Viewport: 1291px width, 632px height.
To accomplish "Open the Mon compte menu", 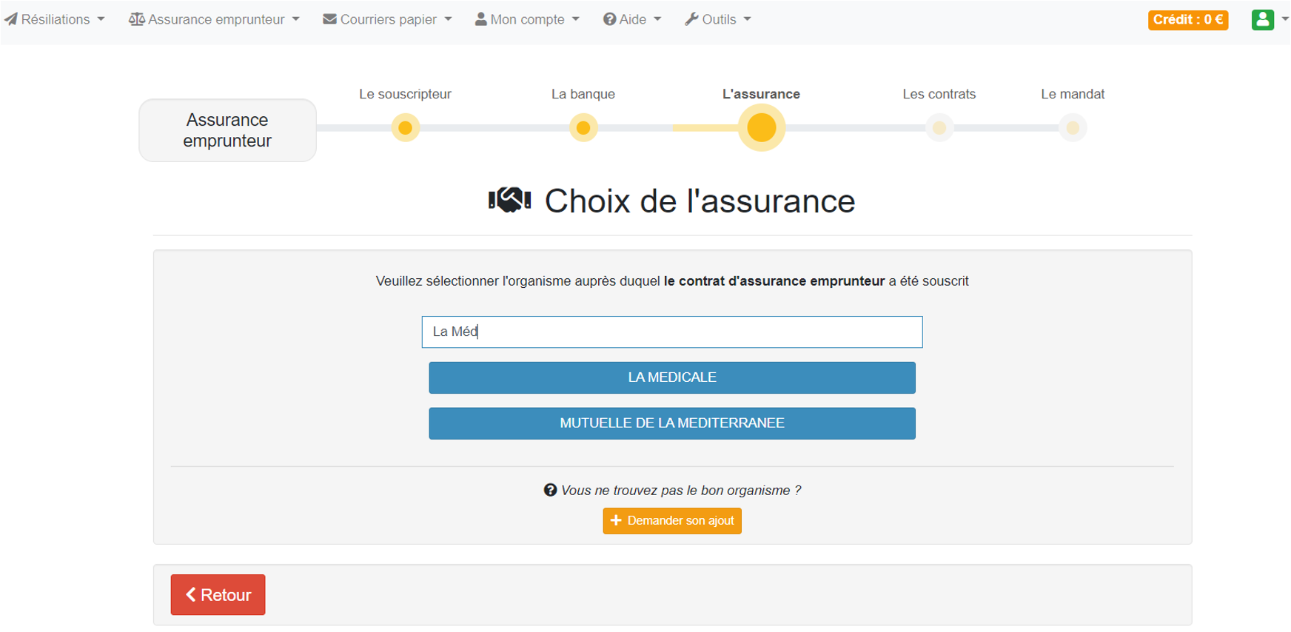I will [x=527, y=19].
